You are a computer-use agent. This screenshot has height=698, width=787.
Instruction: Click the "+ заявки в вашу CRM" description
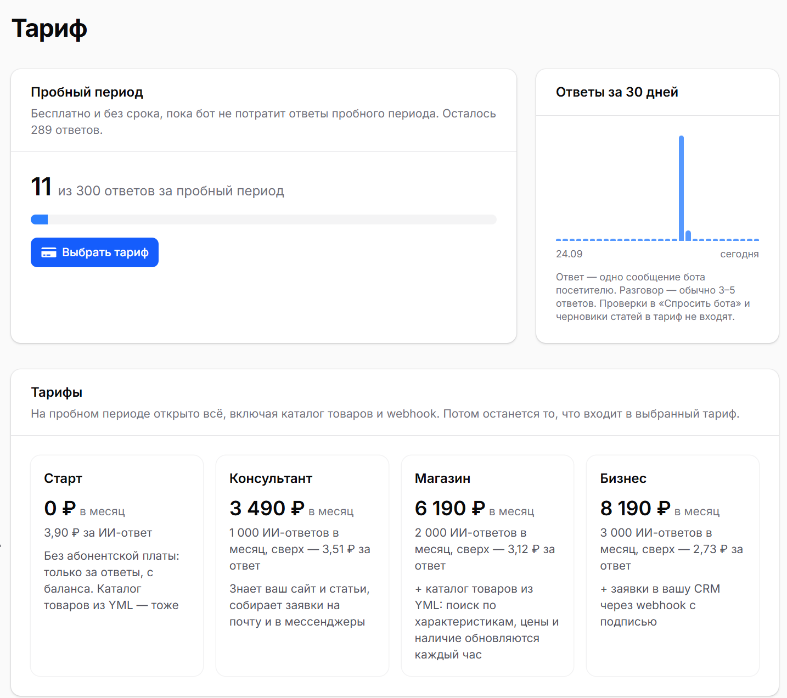pyautogui.click(x=660, y=605)
